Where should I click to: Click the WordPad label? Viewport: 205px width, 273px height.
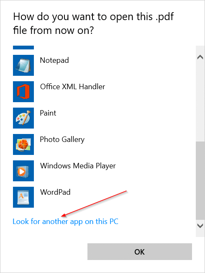pos(55,192)
